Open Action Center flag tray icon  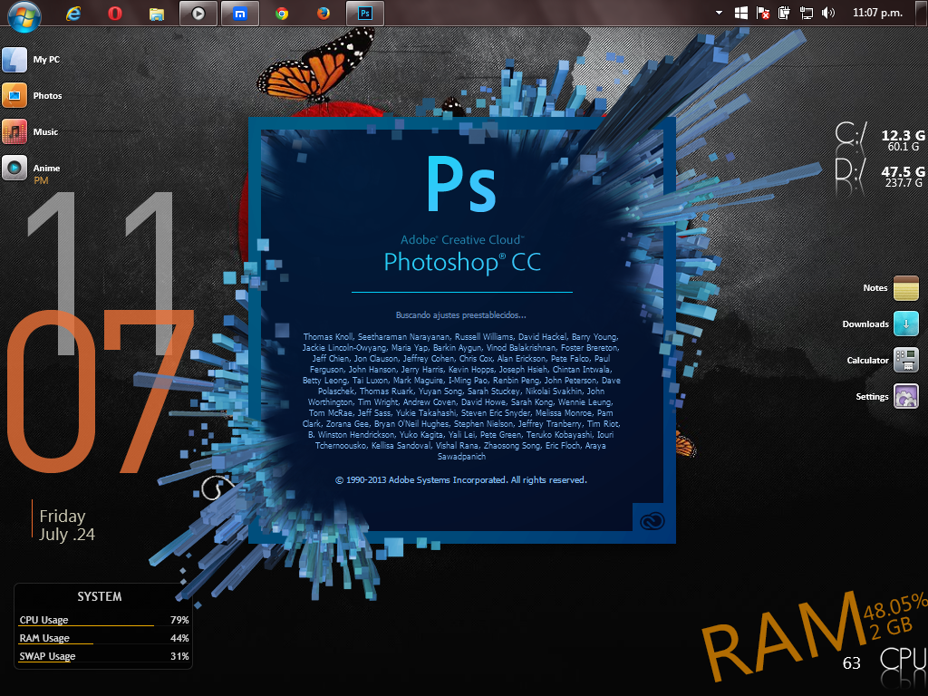[x=762, y=13]
